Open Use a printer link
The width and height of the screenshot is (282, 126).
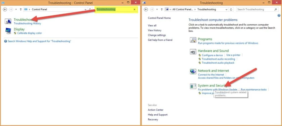233,55
